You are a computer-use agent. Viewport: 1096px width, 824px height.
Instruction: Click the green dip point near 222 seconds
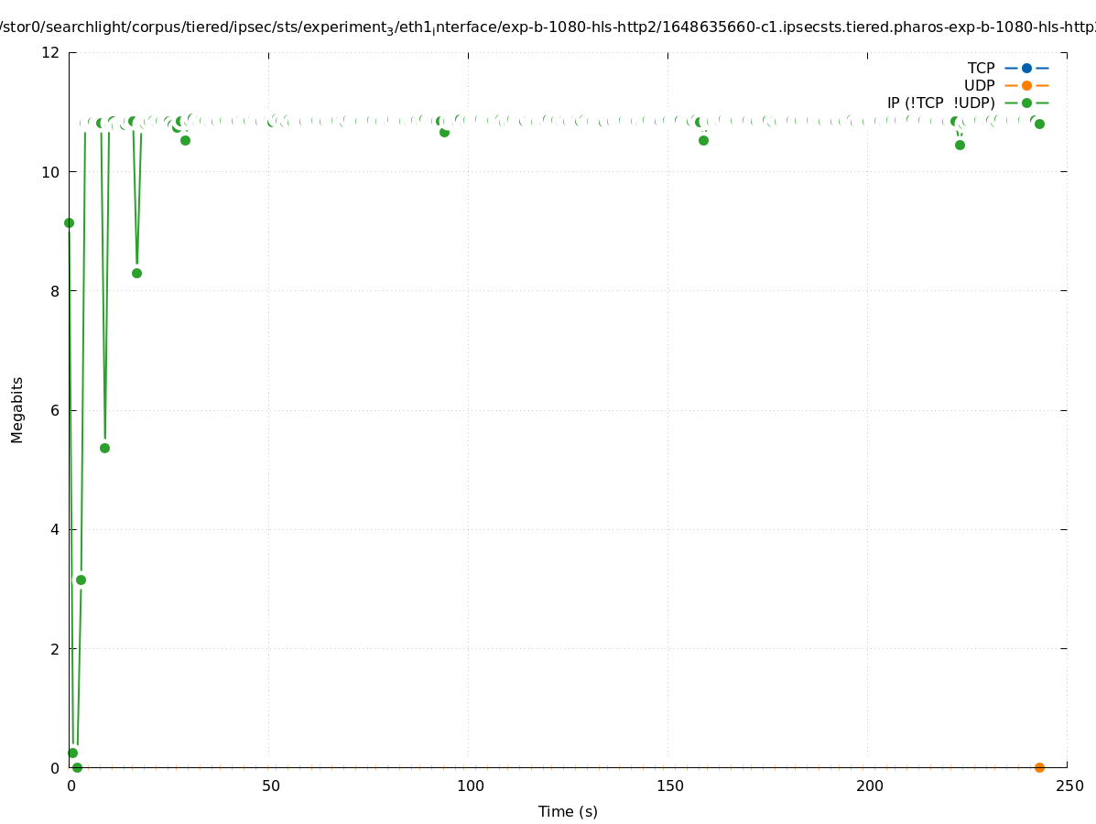tap(960, 145)
